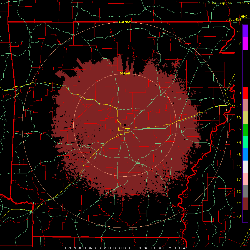Click the ND black legend swatch

pyautogui.click(x=245, y=216)
